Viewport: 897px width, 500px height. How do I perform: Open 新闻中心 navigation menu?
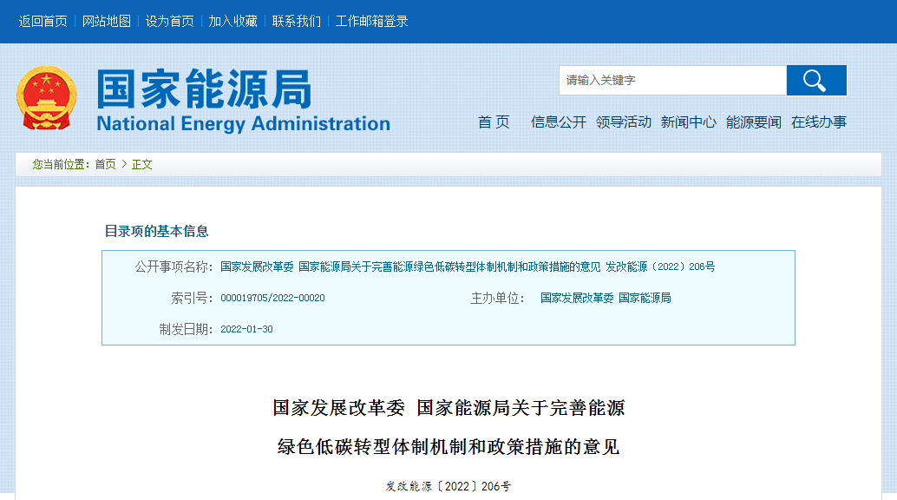(688, 122)
